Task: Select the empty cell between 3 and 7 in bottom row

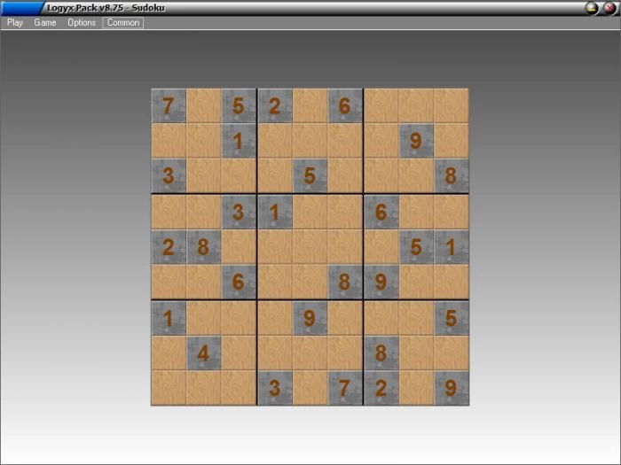Action: pyautogui.click(x=310, y=388)
